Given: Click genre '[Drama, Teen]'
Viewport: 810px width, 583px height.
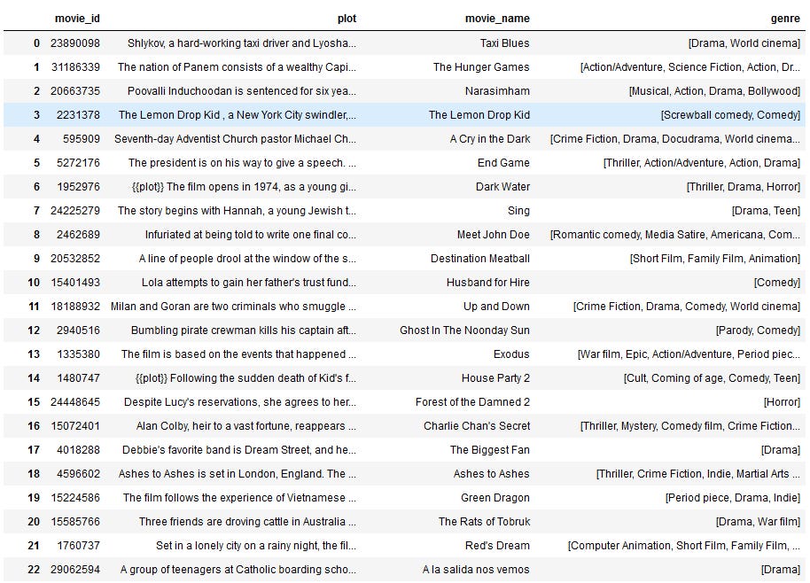Looking at the screenshot, I should 766,211.
